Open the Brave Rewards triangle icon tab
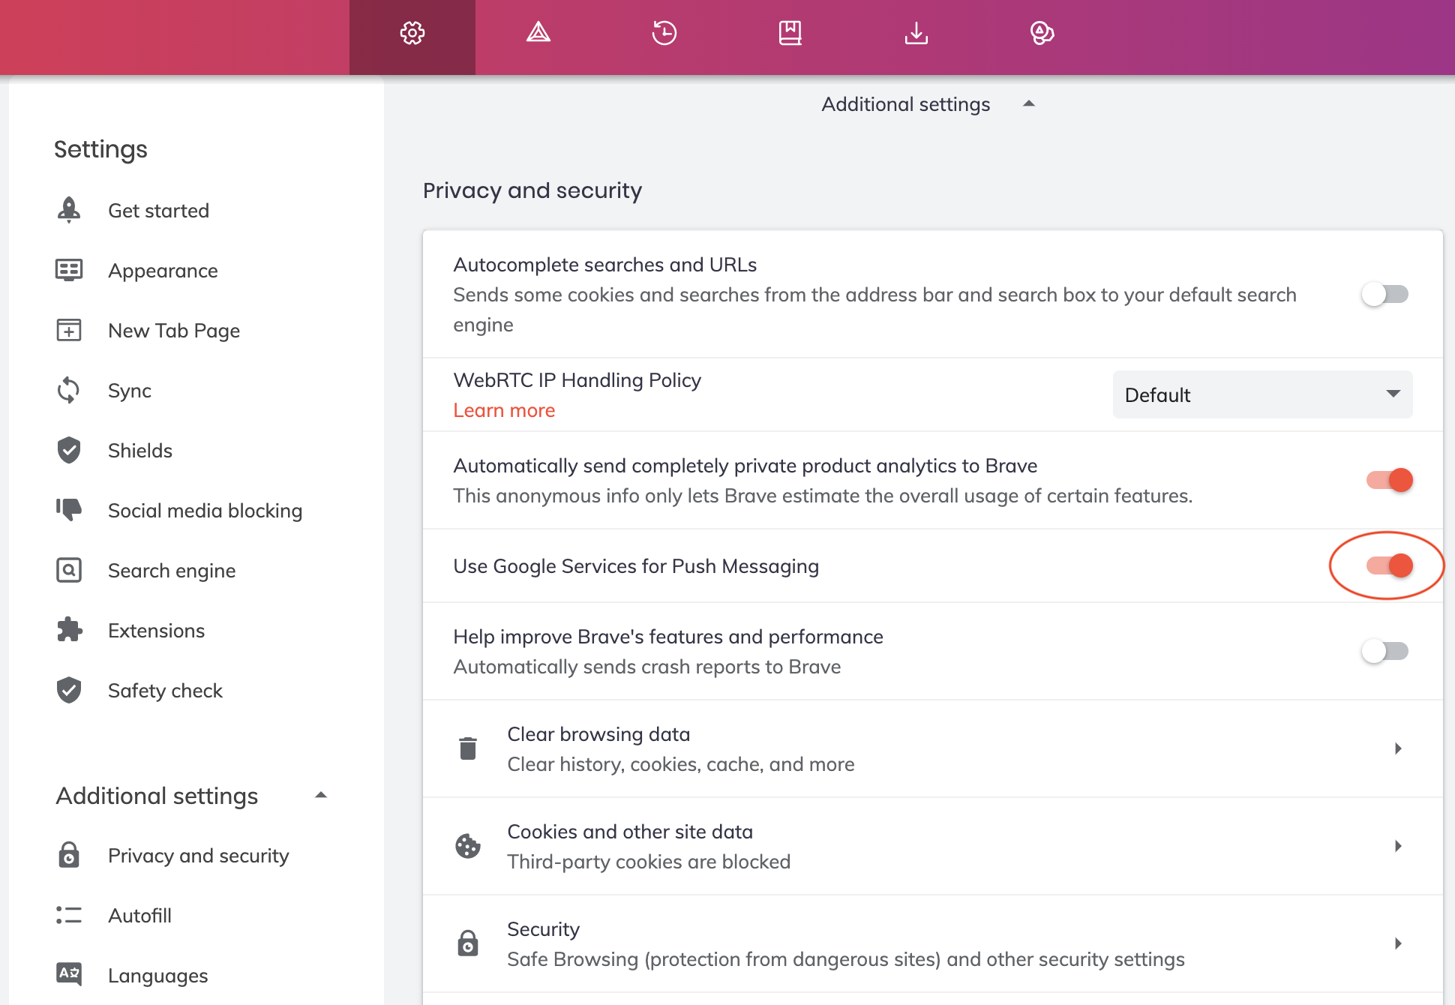 click(538, 33)
